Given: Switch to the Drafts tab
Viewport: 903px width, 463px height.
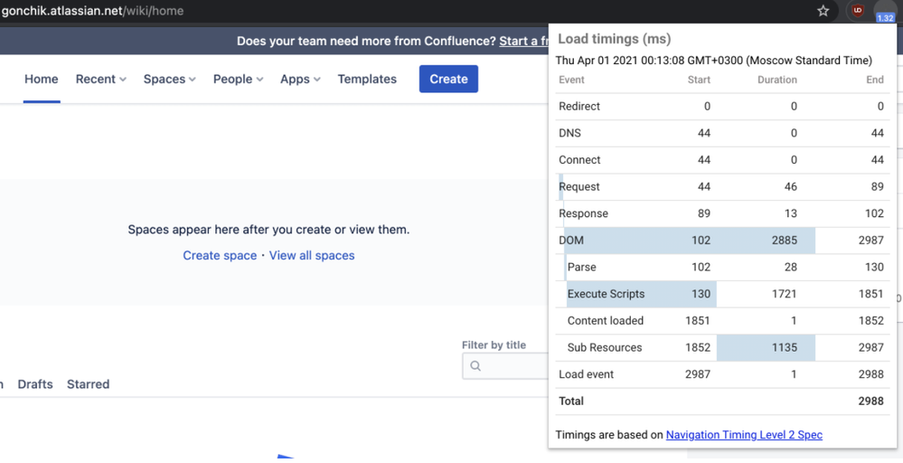Looking at the screenshot, I should coord(35,384).
